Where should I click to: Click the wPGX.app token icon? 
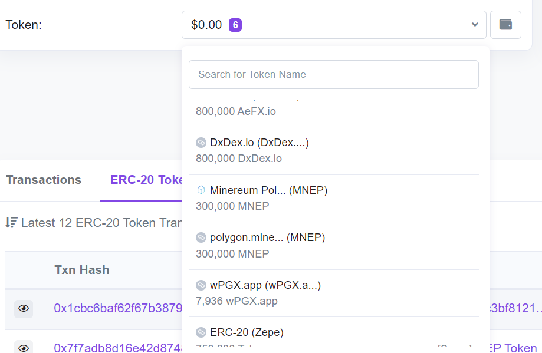point(201,285)
